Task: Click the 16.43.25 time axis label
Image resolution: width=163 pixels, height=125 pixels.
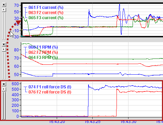Action: (93, 122)
